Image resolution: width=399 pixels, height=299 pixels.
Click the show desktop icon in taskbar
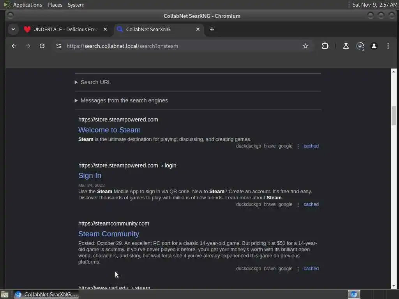click(5, 294)
